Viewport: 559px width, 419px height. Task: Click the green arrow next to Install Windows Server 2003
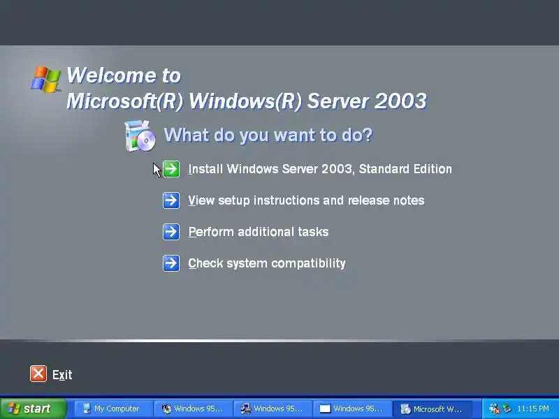[x=171, y=169]
